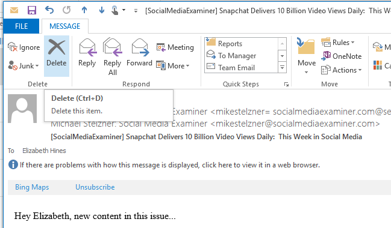Forward this email message
The image size is (391, 228).
pos(139,53)
